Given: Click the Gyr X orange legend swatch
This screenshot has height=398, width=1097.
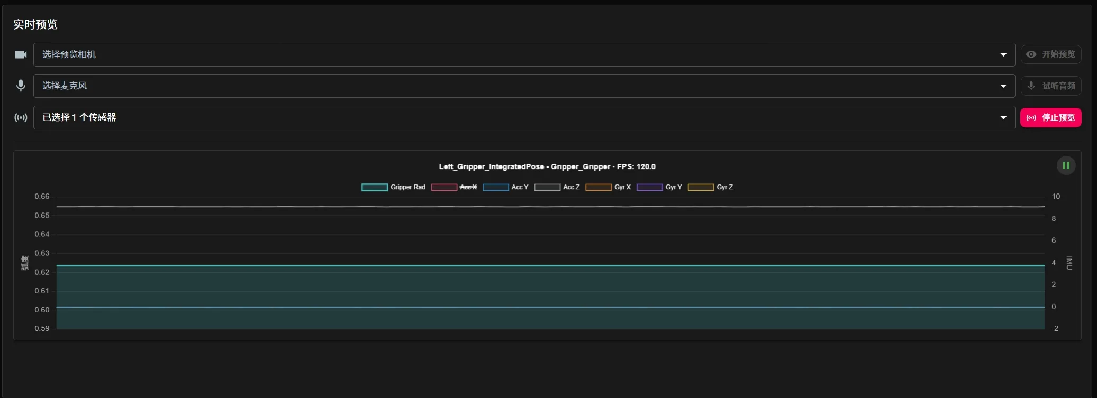Looking at the screenshot, I should 599,187.
